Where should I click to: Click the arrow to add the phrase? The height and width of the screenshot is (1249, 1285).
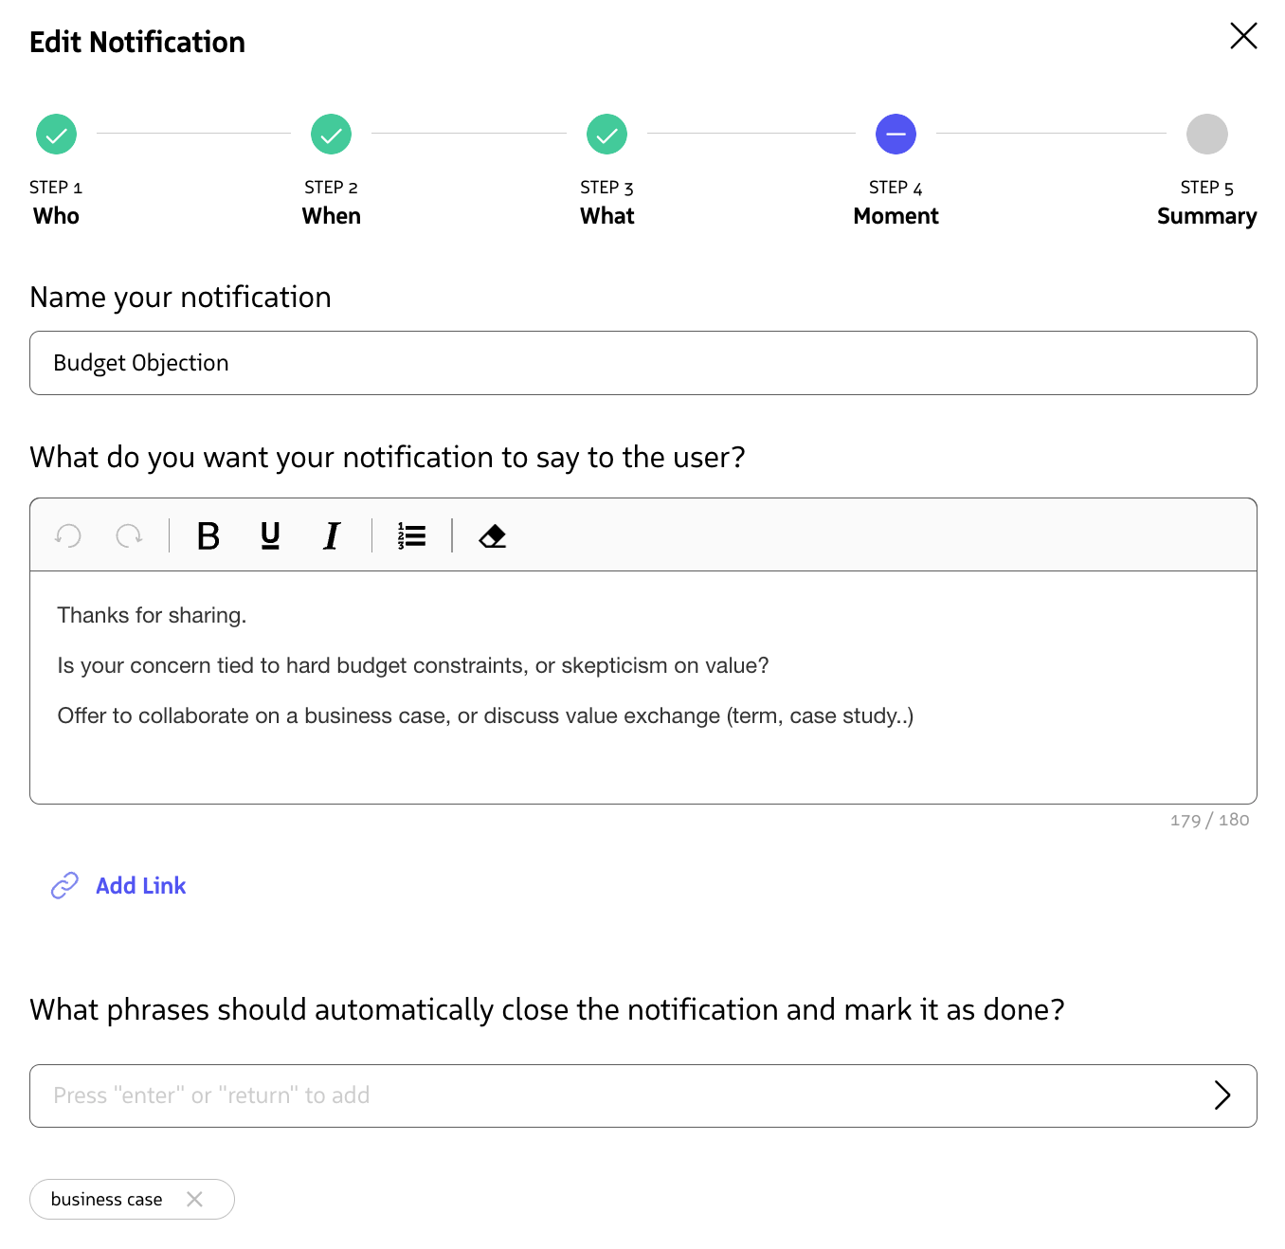[1223, 1095]
